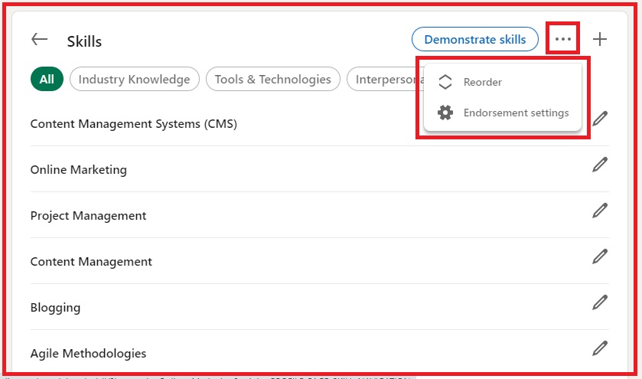642x379 pixels.
Task: Click pencil icon next to Project Management
Action: (x=600, y=210)
